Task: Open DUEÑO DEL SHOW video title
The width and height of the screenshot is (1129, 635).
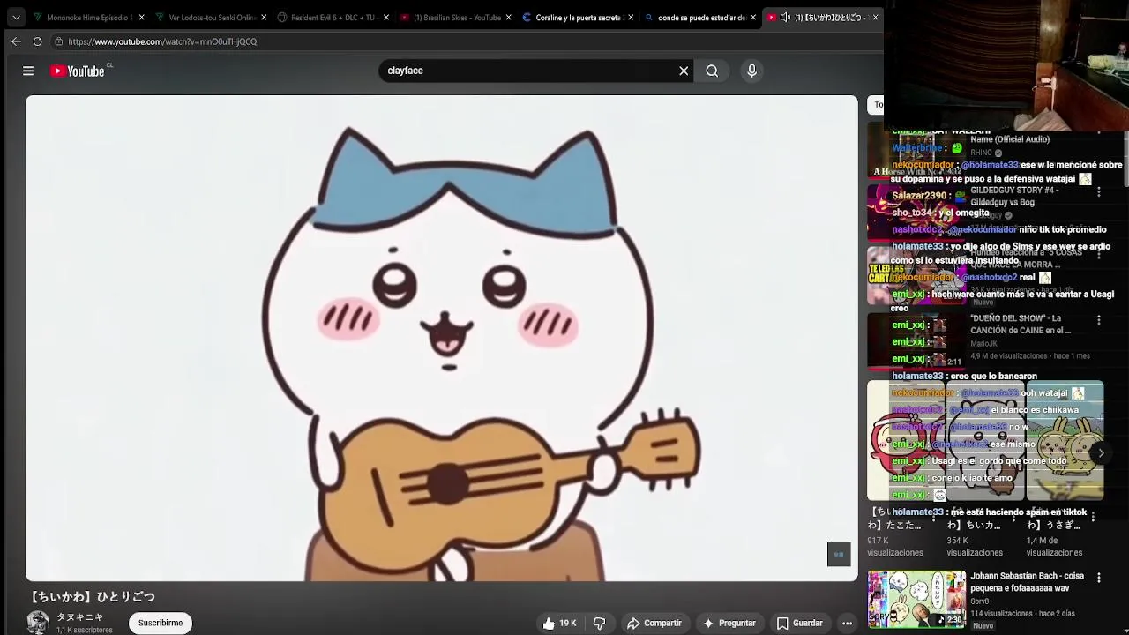Action: [x=1021, y=324]
